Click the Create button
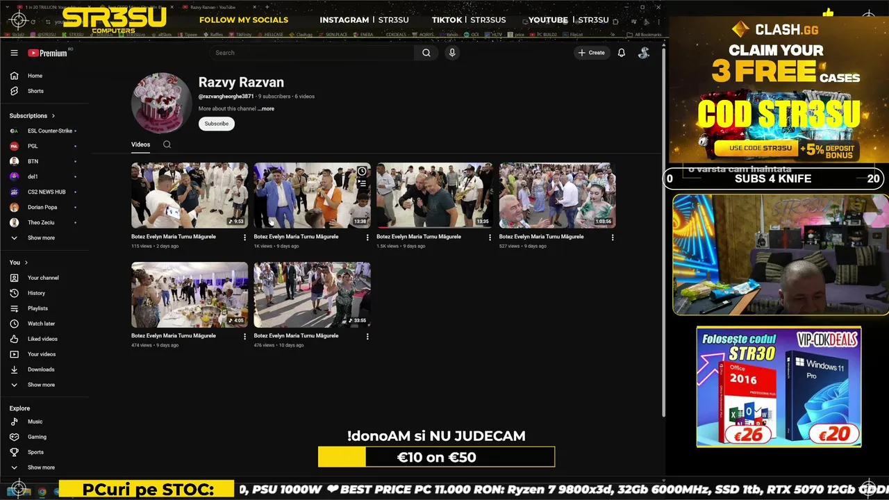Viewport: 889px width, 500px height. 591,53
